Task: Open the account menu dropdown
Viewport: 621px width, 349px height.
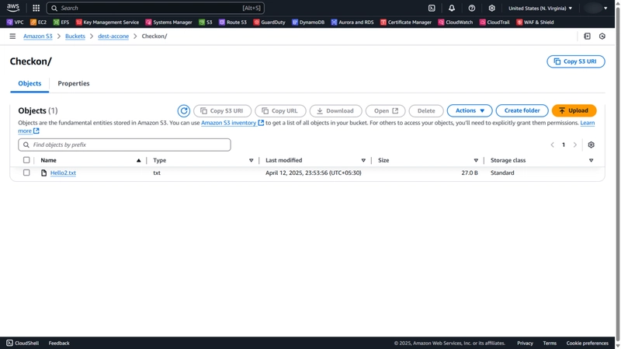Action: [595, 8]
